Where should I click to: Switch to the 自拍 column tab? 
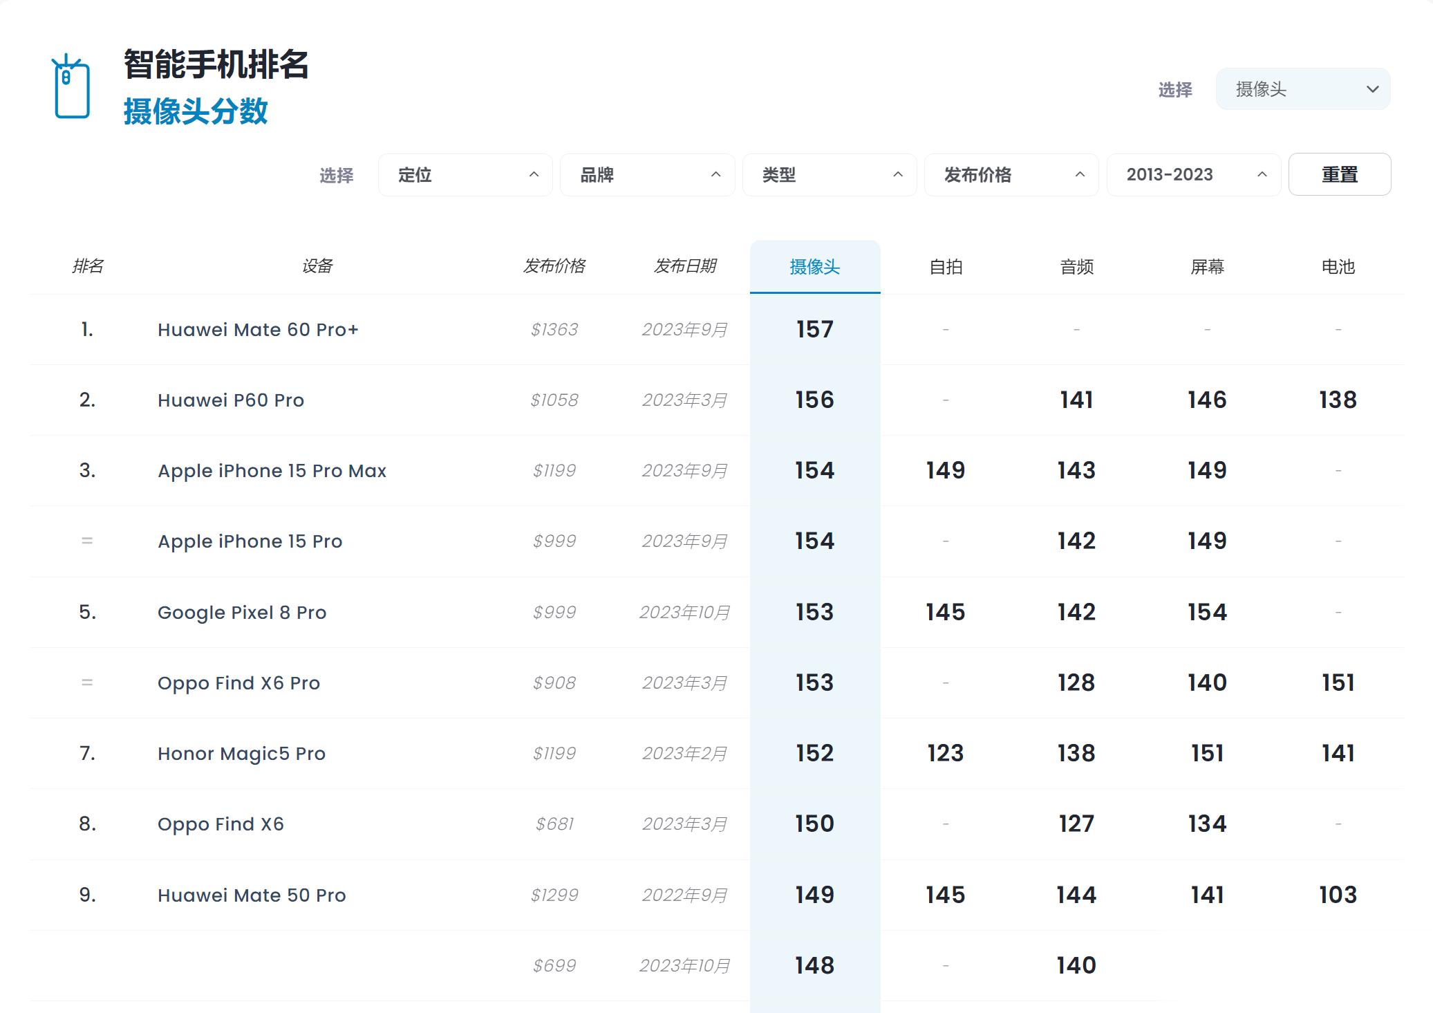(946, 267)
